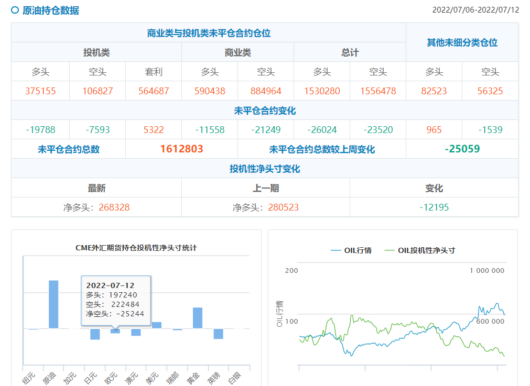
Task: Click the 原油持仓数据 heading text
Action: tap(51, 10)
